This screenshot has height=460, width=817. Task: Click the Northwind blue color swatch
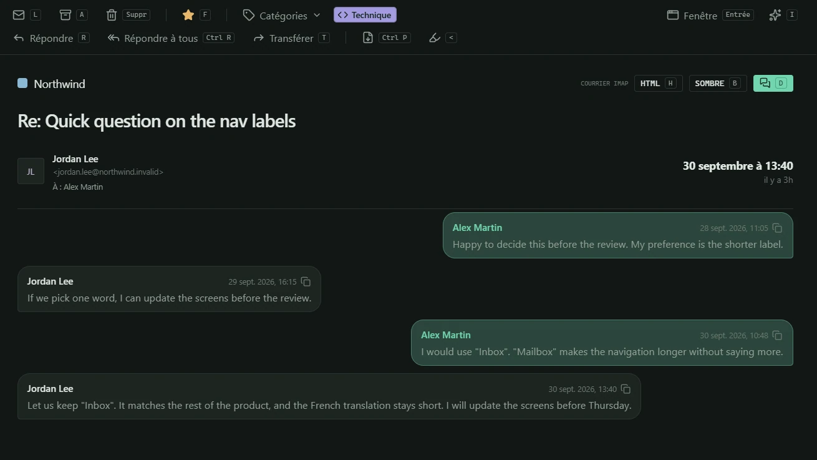pos(22,83)
